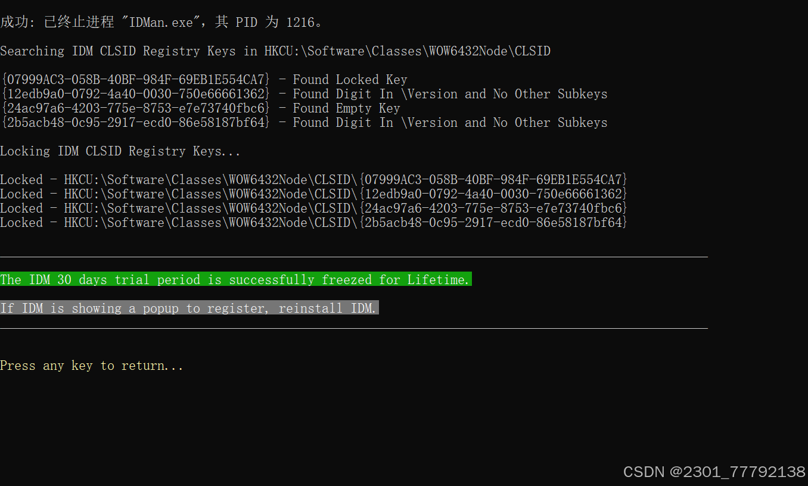Click the Searching IDM CLSID Registry Keys line
Screen dimensions: 808x486
(275, 51)
